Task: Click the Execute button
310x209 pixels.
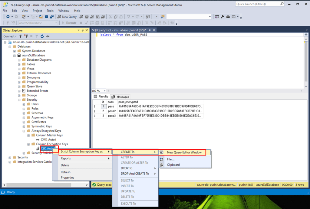Action: pos(69,23)
